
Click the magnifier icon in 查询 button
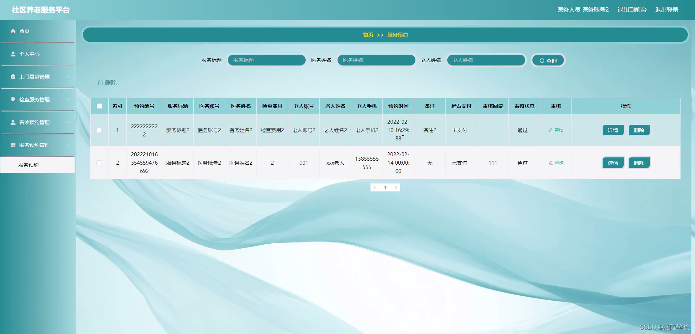[542, 60]
